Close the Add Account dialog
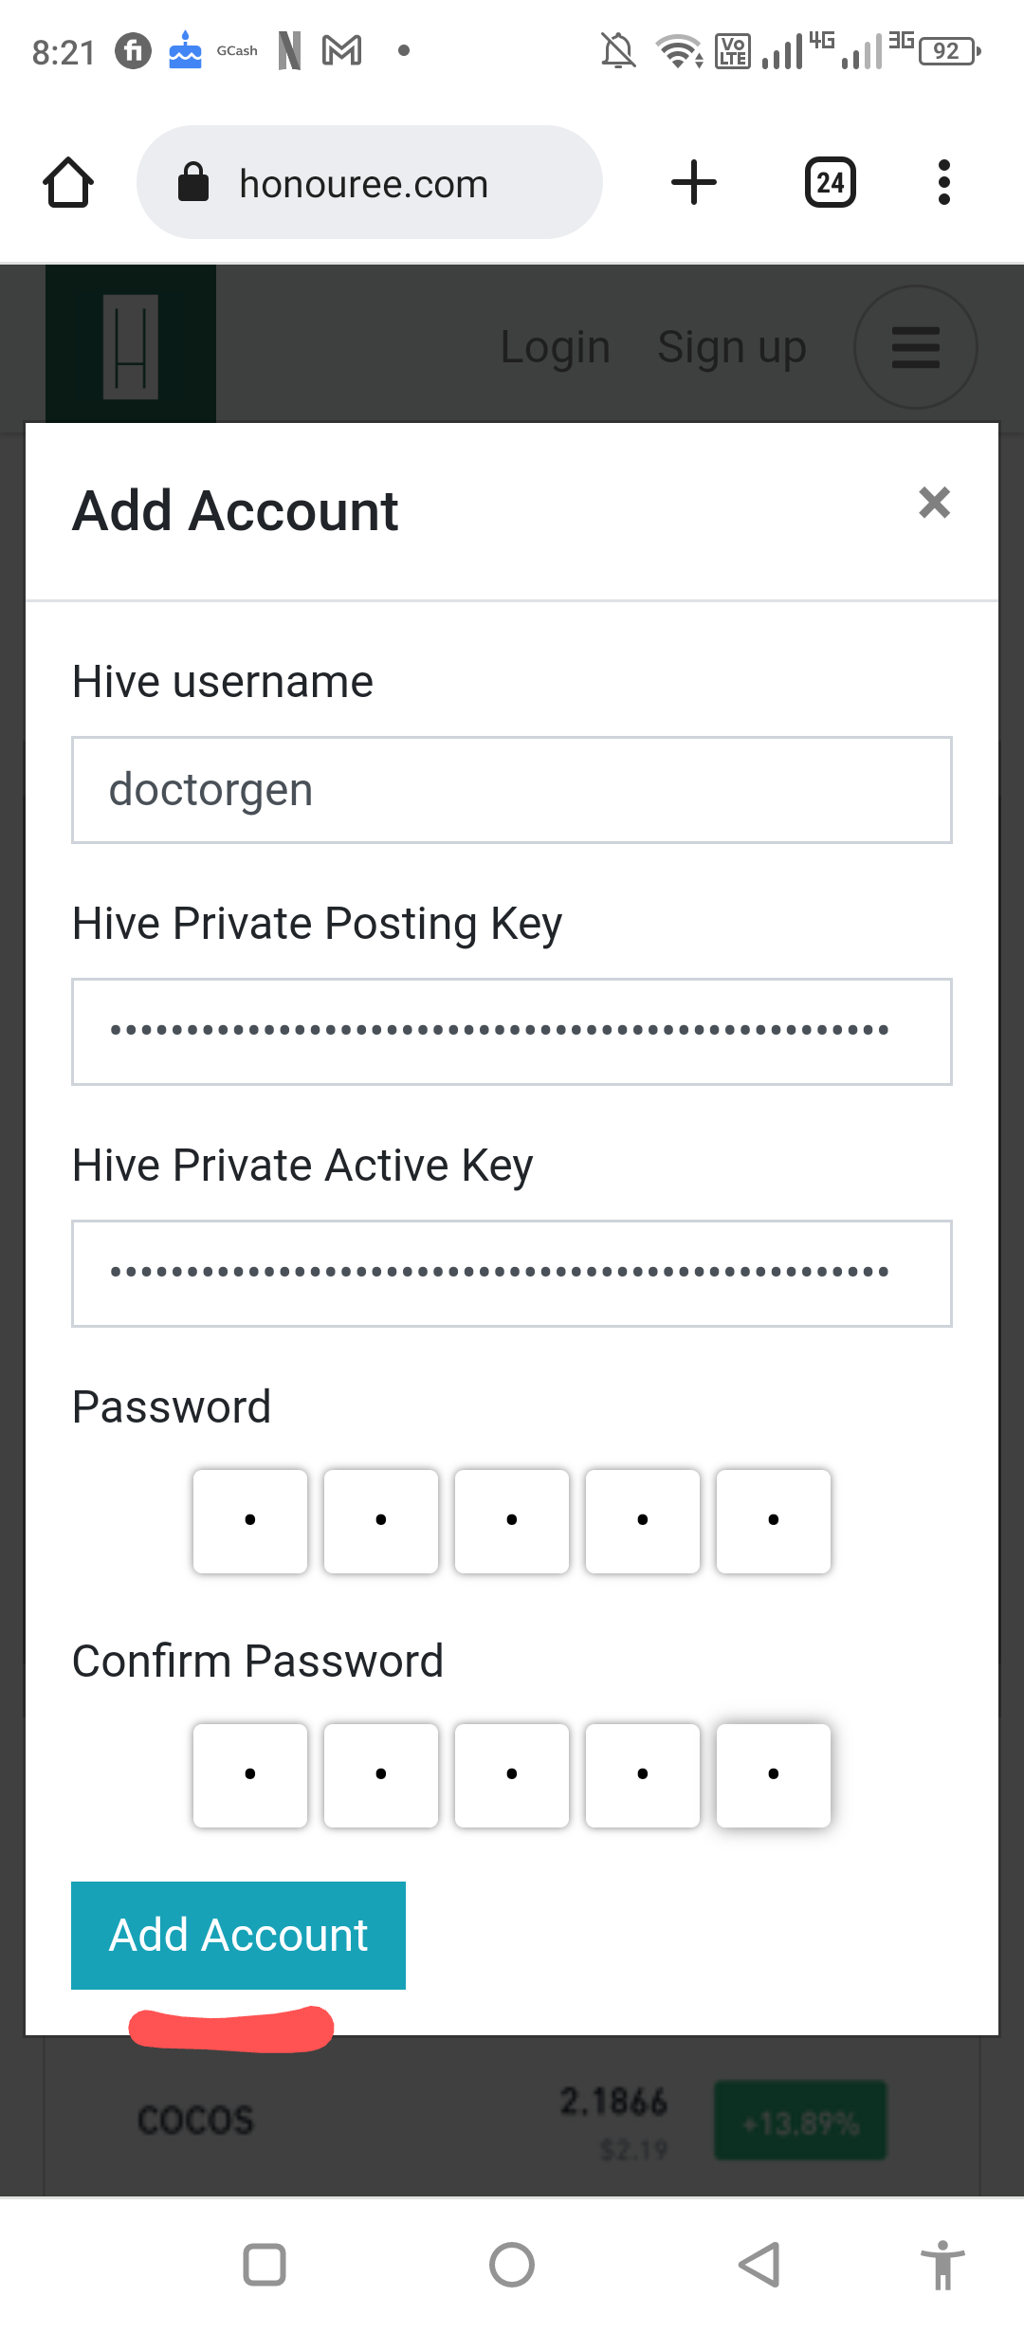Viewport: 1024px width, 2333px height. pos(935,503)
